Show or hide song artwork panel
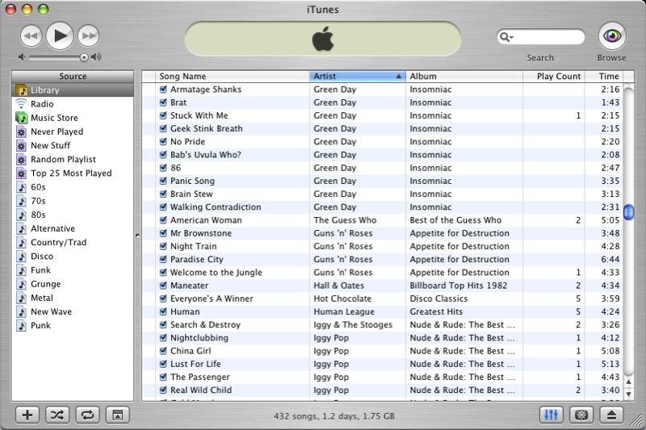Viewport: 646px width, 430px height. coord(117,415)
